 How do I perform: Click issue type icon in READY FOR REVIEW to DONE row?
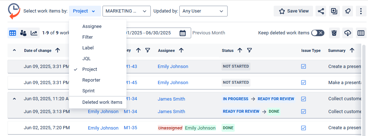pos(303,112)
